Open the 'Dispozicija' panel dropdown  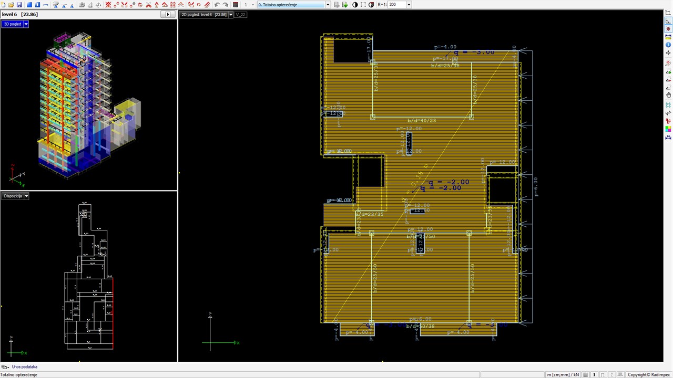[x=26, y=196]
